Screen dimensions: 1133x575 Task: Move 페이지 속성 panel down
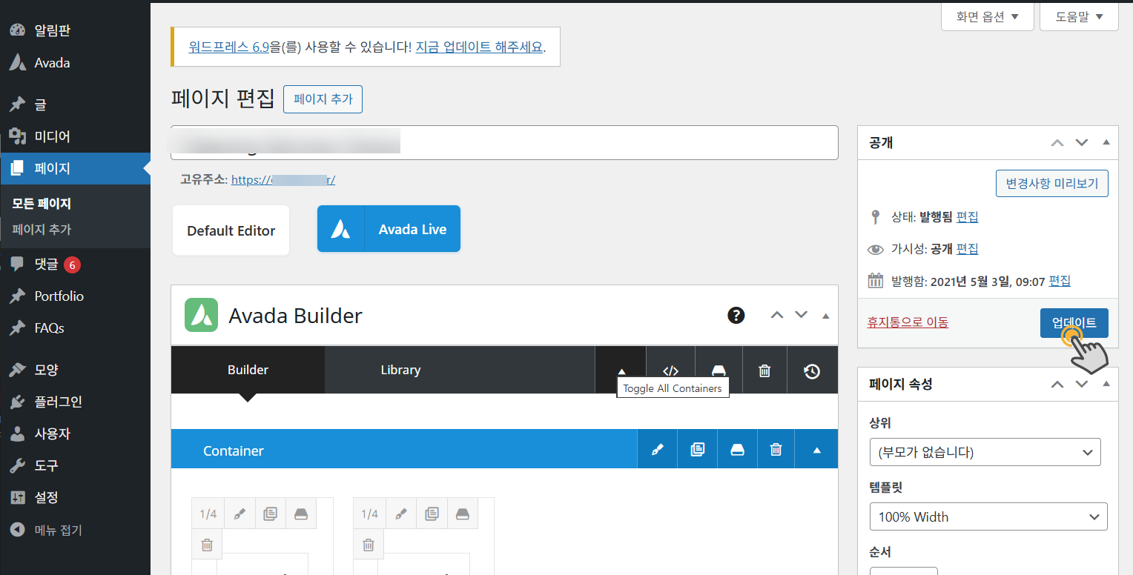tap(1082, 384)
